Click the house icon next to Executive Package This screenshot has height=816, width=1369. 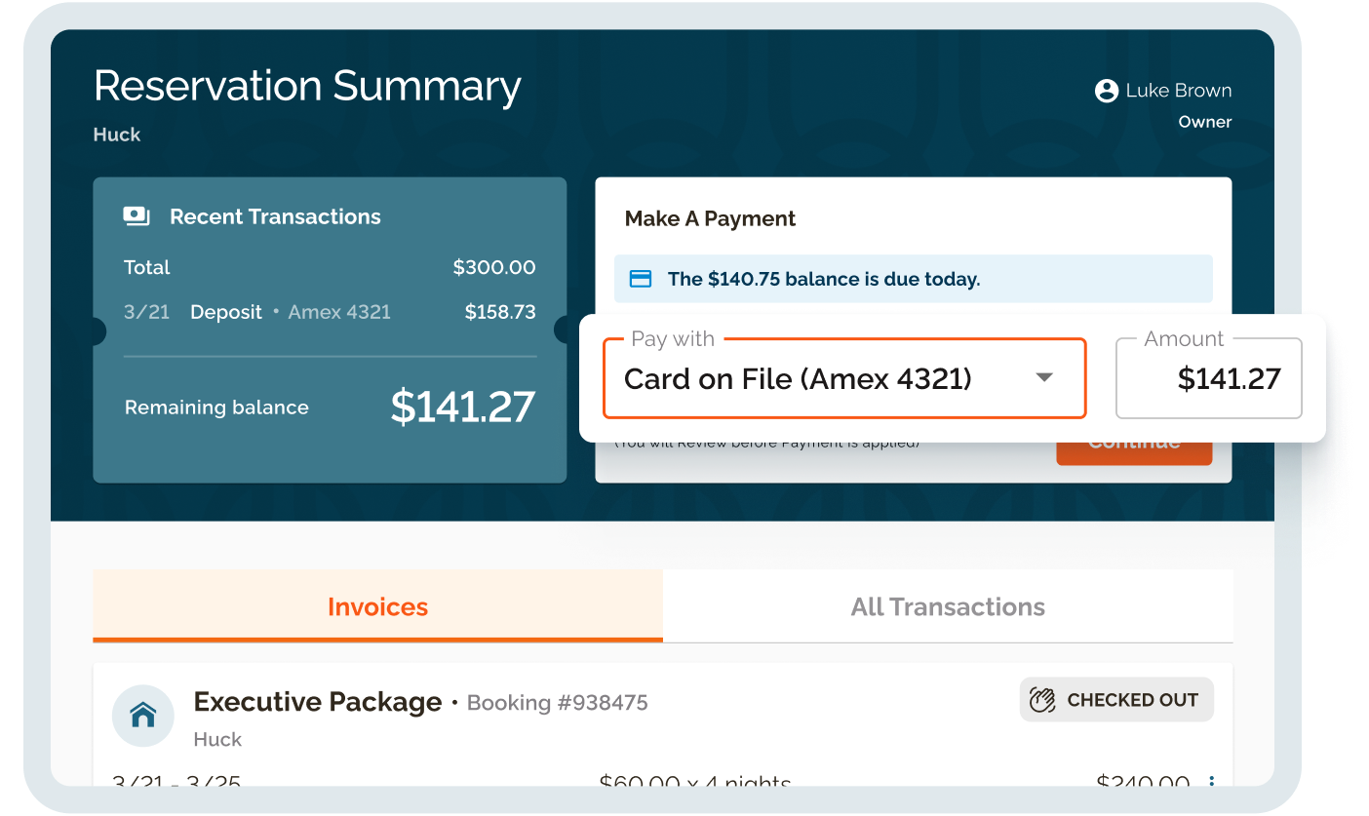click(x=142, y=717)
